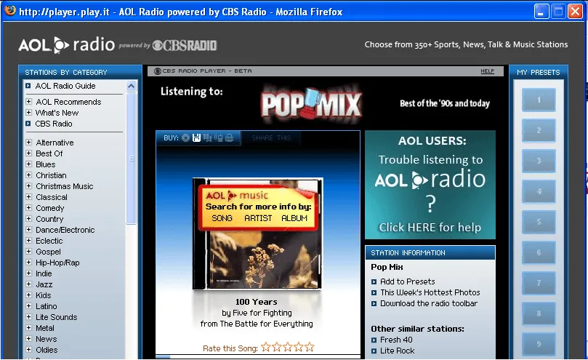This screenshot has width=588, height=360.
Task: Open the Latino station category
Action: point(47,306)
